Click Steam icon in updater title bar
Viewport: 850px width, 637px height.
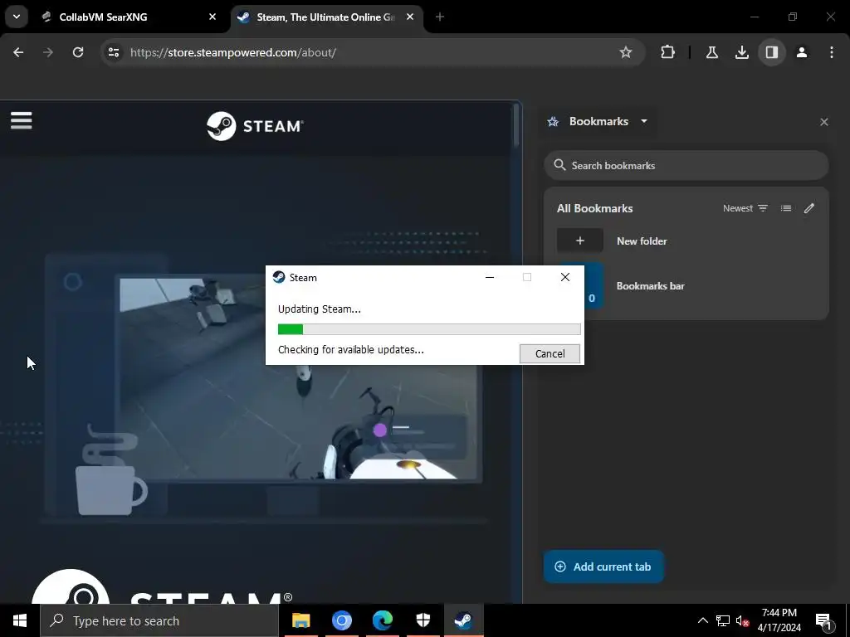[279, 277]
